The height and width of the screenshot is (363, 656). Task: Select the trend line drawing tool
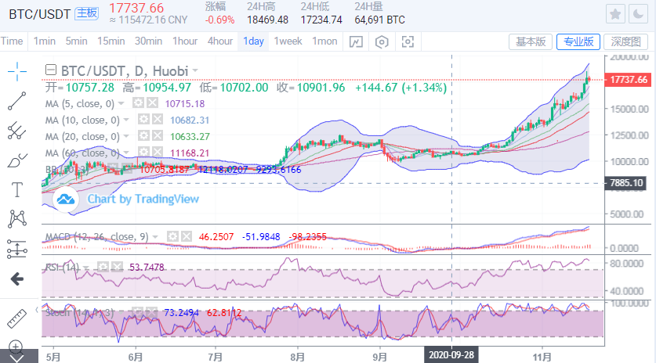tap(17, 100)
